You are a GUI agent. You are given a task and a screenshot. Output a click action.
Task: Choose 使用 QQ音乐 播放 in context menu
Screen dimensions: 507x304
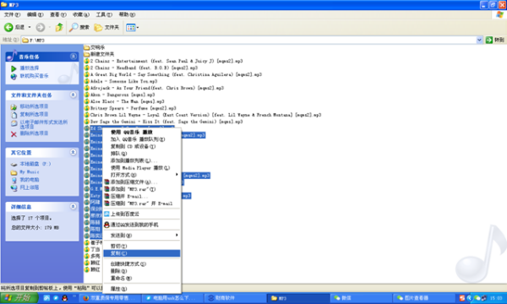click(x=142, y=132)
